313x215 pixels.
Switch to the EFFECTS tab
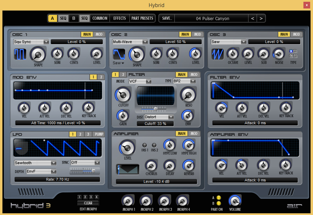[x=119, y=18]
